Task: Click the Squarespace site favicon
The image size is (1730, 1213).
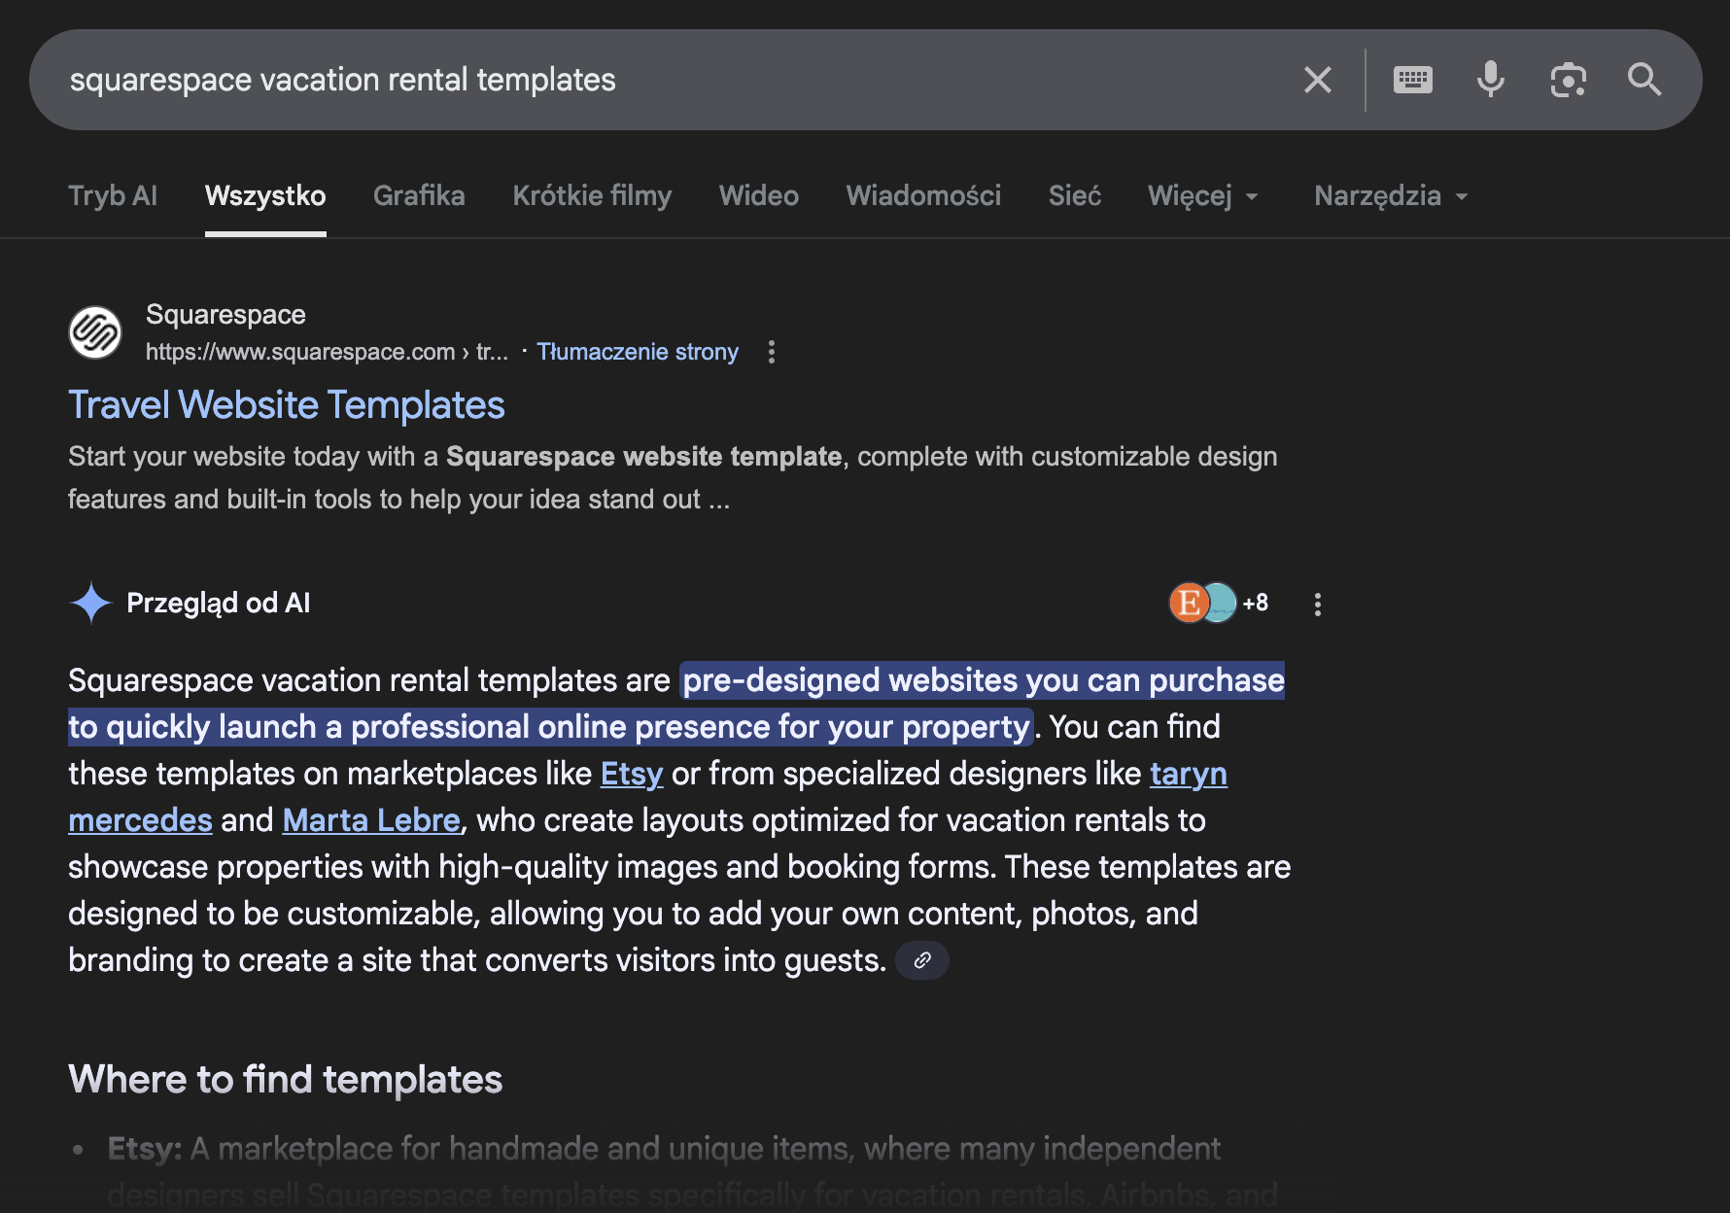Action: pyautogui.click(x=95, y=332)
